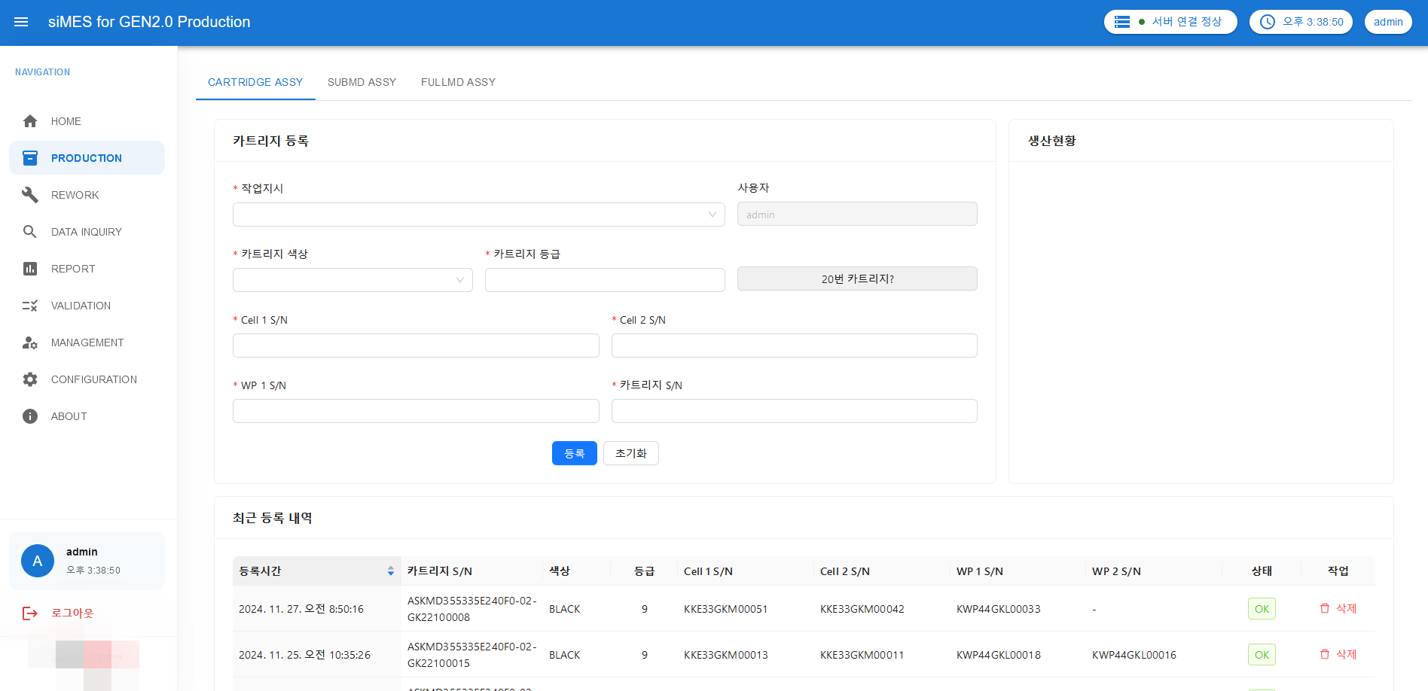The height and width of the screenshot is (691, 1428).
Task: Click cell KWP44GKL00033
Action: [998, 609]
